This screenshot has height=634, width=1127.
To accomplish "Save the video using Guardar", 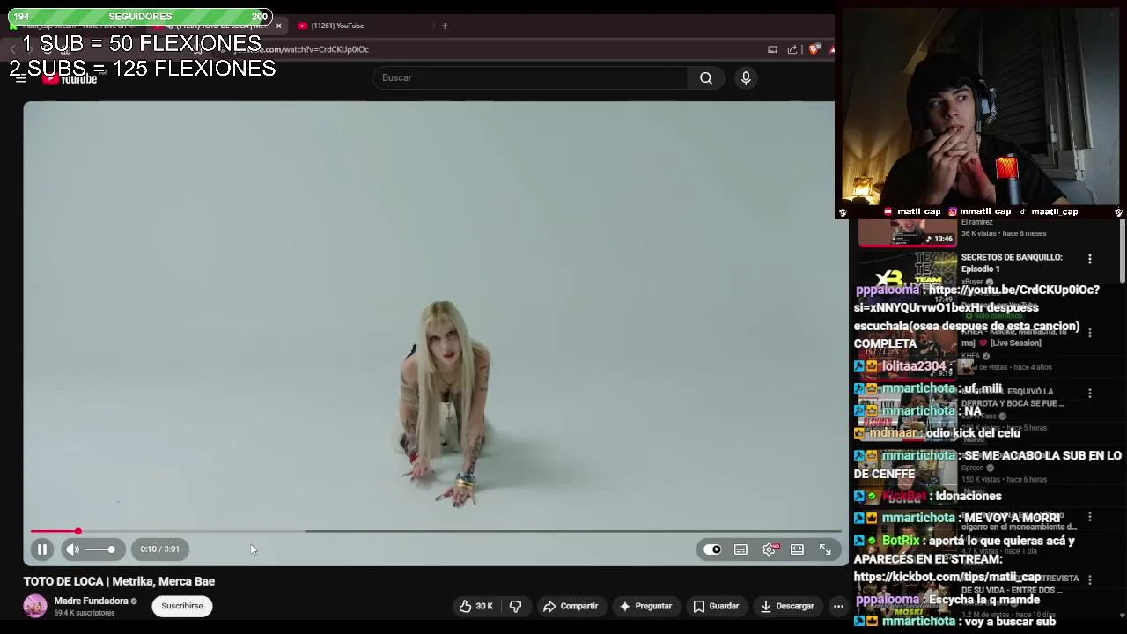I will [x=716, y=606].
